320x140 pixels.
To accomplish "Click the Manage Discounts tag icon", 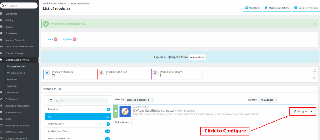I will [1, 40].
